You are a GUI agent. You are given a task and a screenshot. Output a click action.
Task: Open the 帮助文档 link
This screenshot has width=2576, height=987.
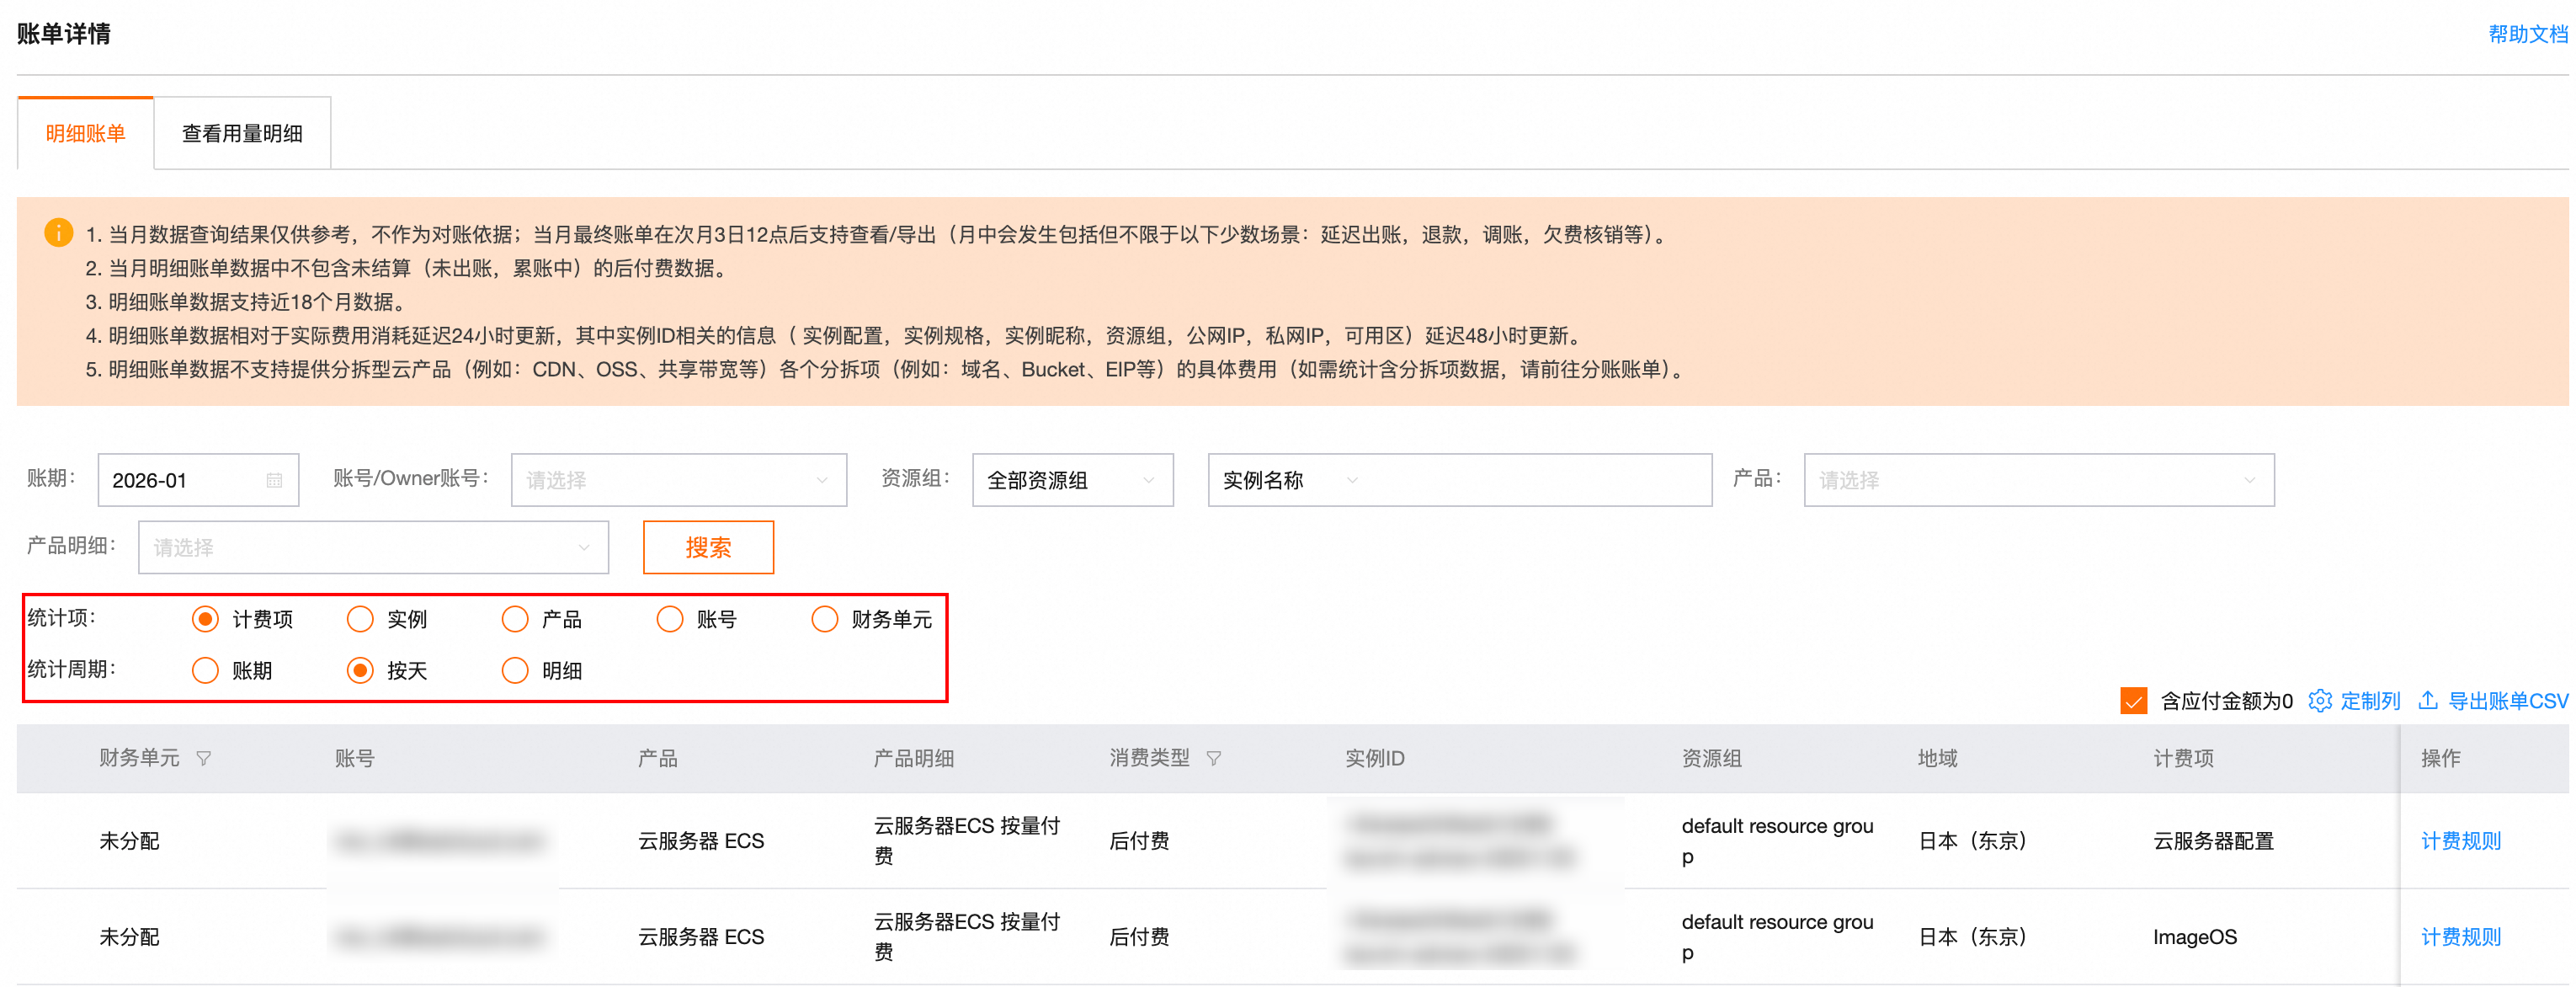click(2527, 35)
